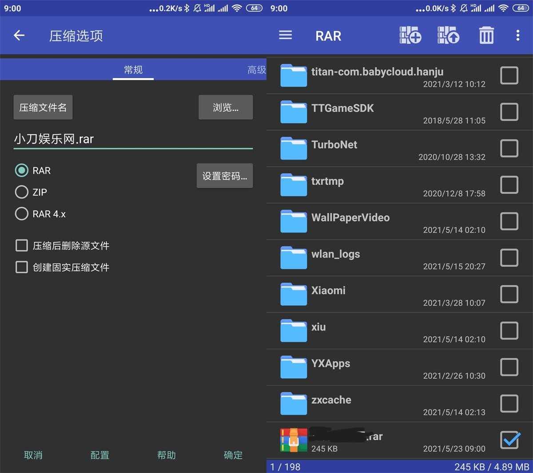Tap the trash delete icon
533x473 pixels.
click(x=486, y=35)
